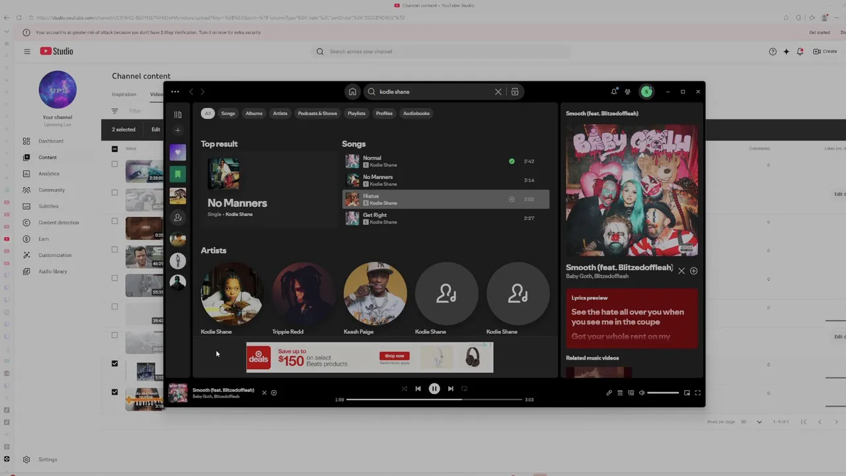846x476 pixels.
Task: Clear the Spotify search field
Action: tap(498, 92)
